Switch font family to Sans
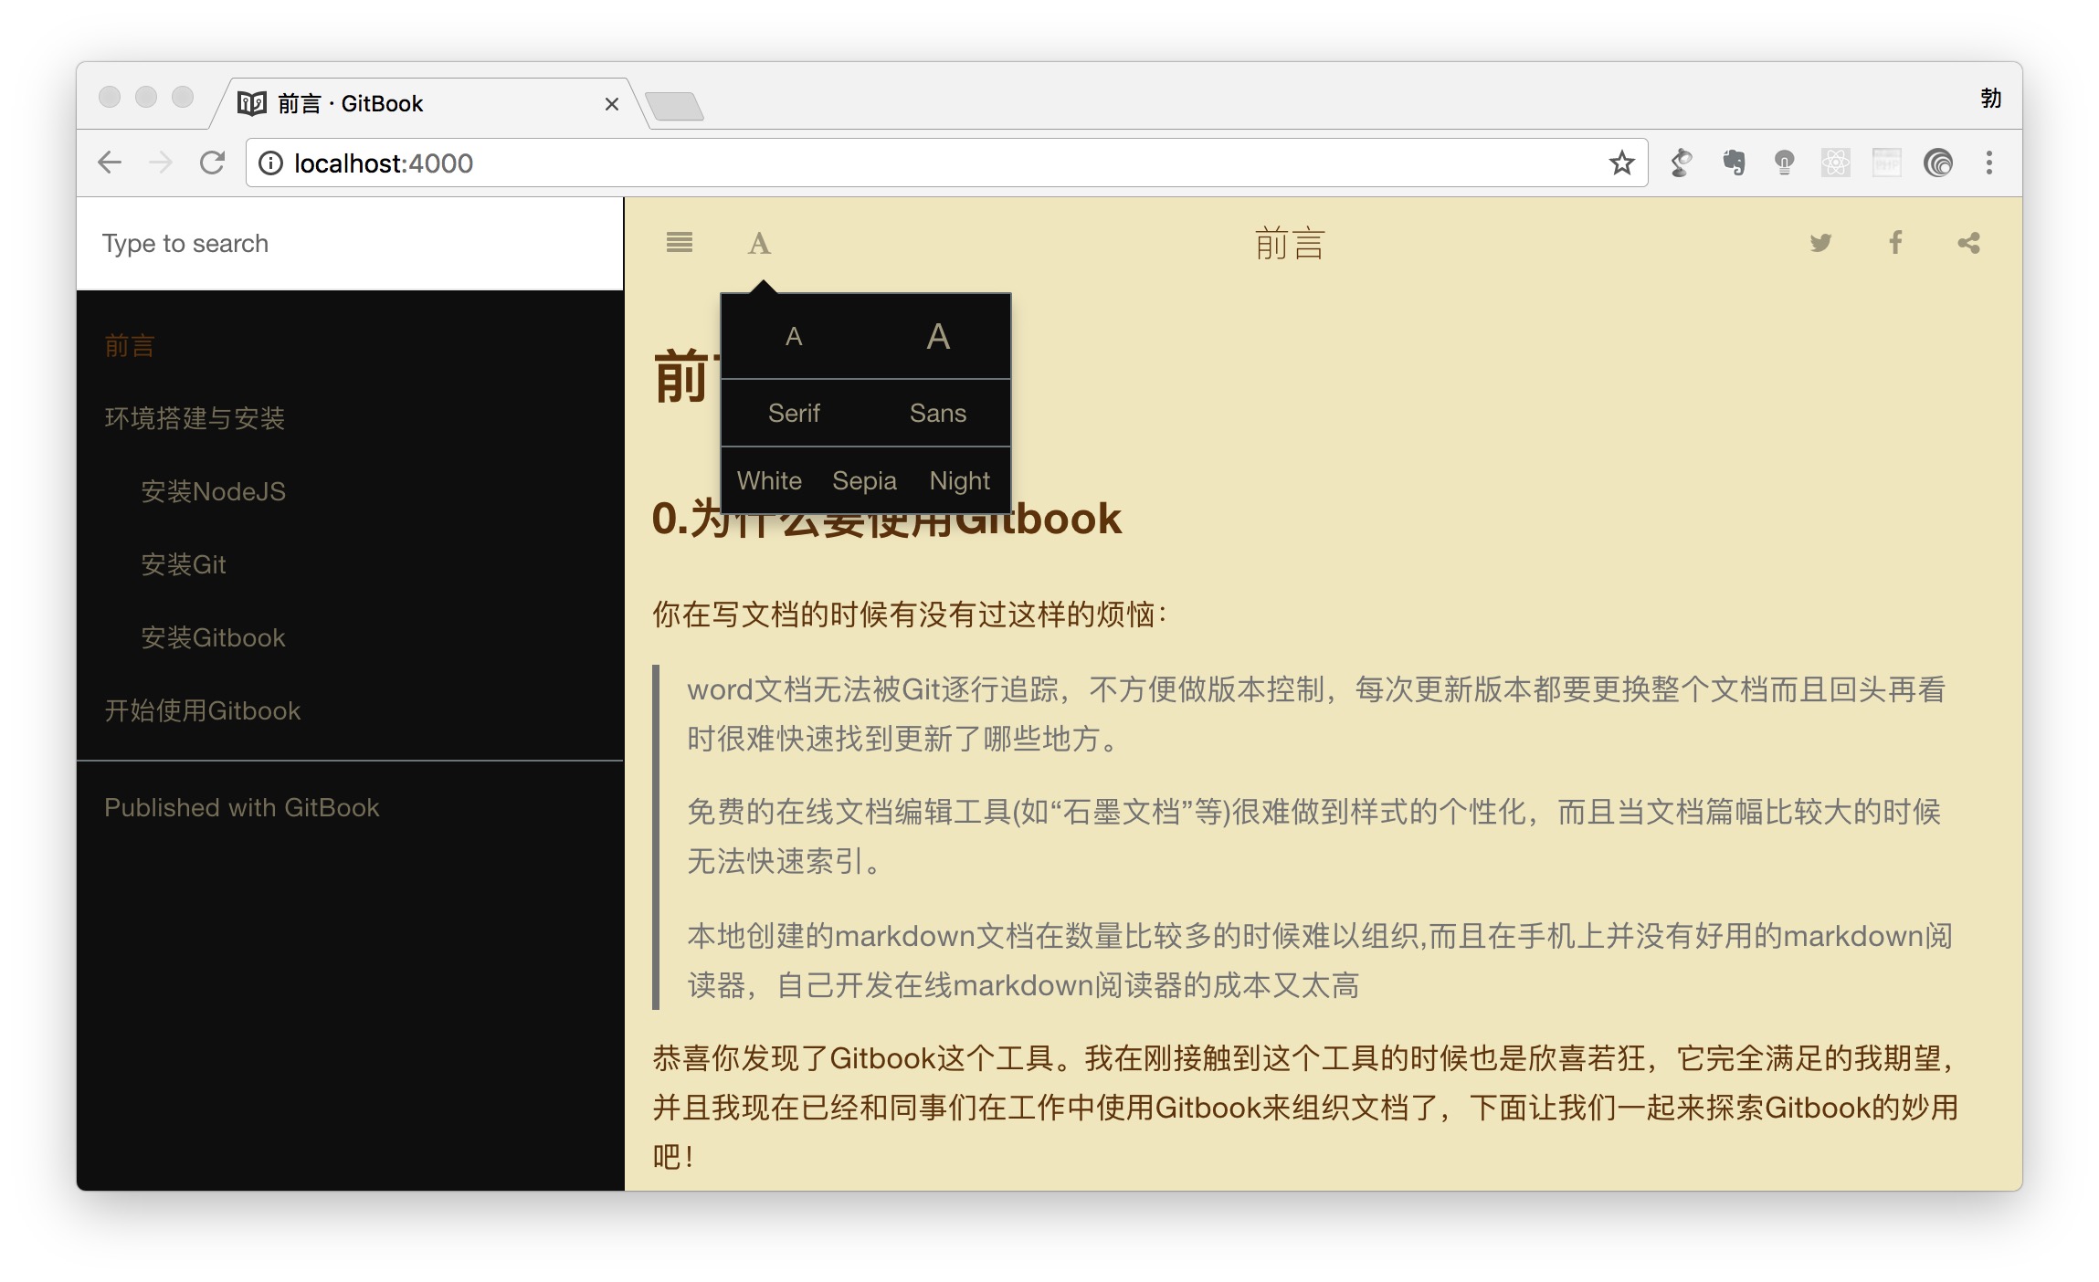 pyautogui.click(x=938, y=414)
